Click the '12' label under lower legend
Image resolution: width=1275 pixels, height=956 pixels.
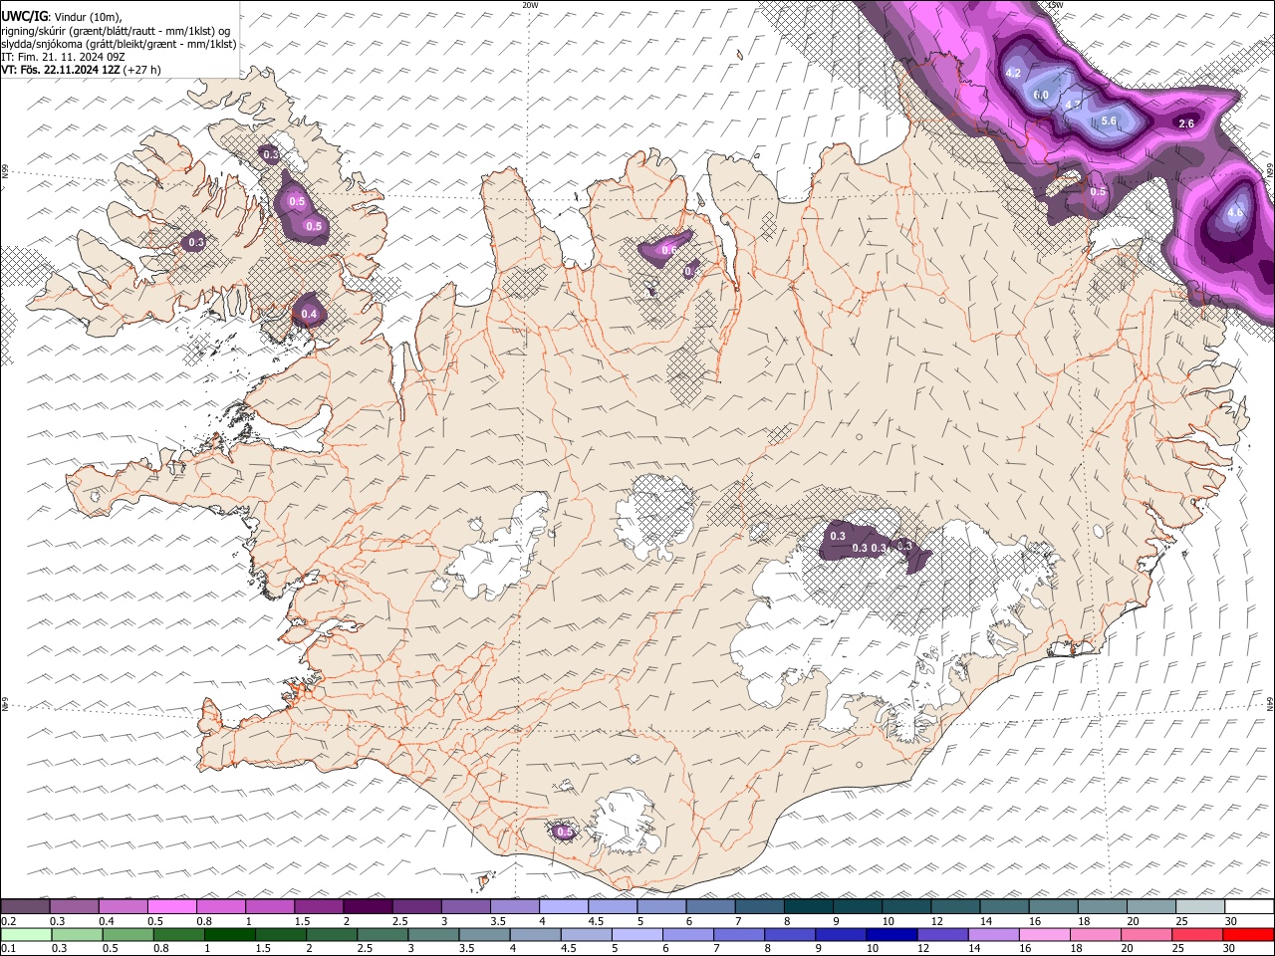point(922,948)
